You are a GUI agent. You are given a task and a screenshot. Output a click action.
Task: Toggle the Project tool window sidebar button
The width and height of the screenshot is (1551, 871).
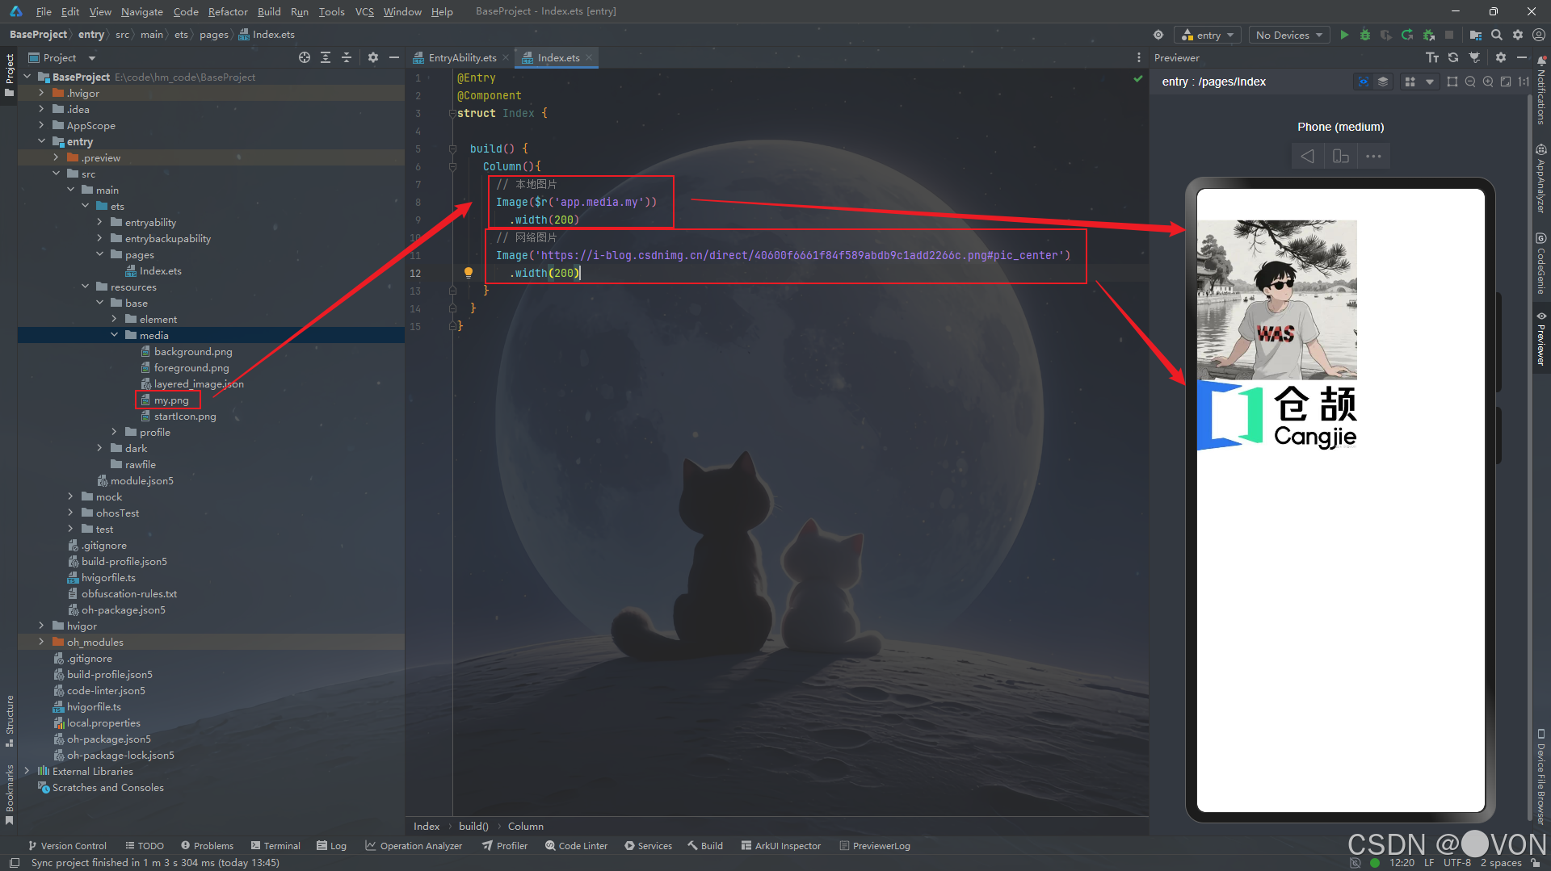9,75
